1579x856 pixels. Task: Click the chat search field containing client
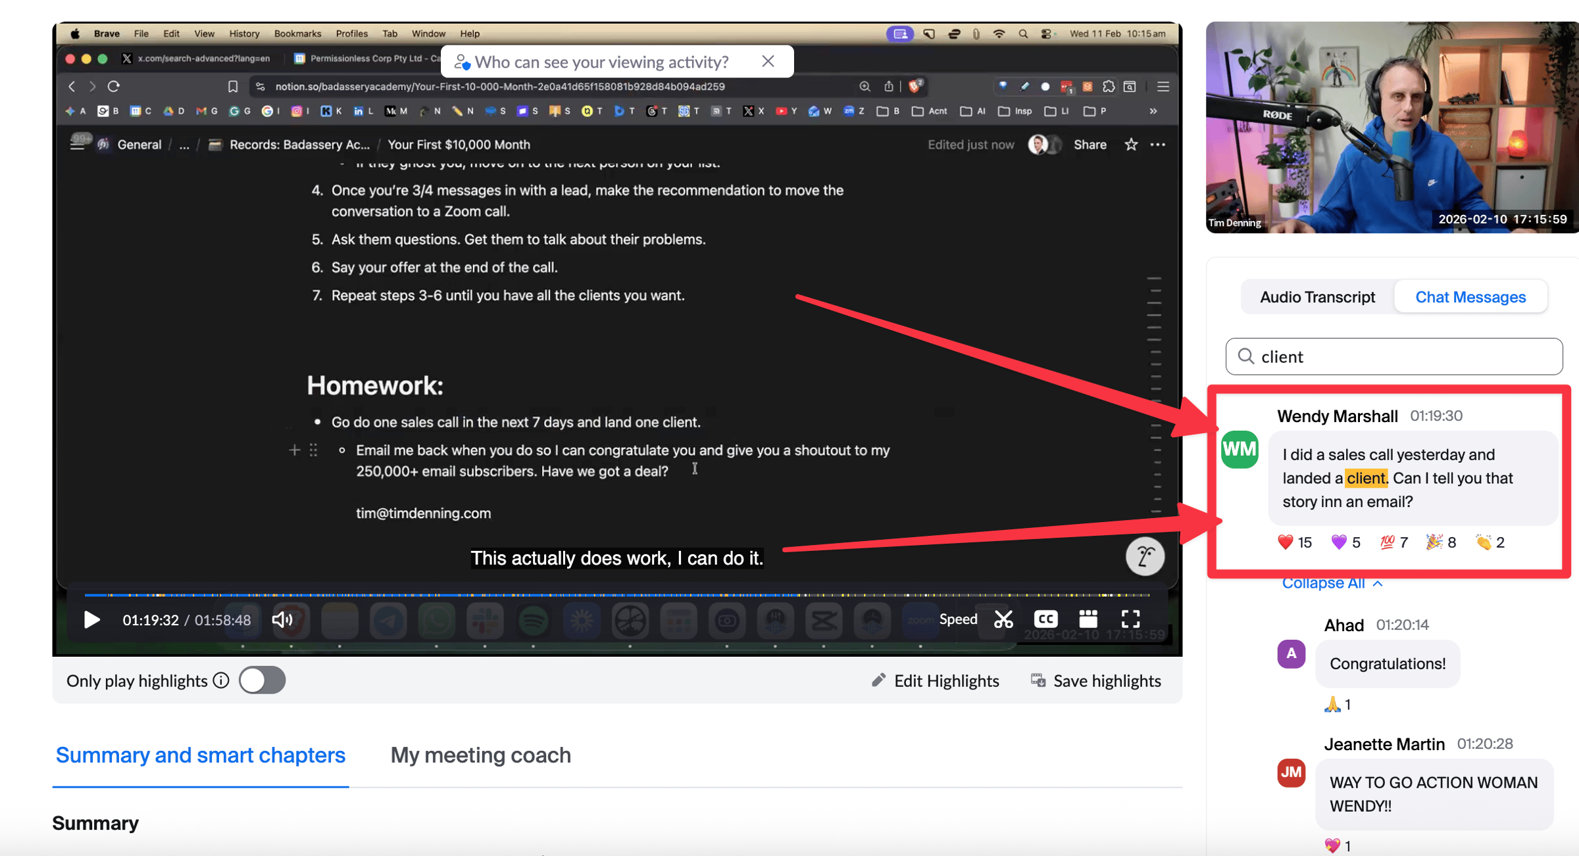pyautogui.click(x=1395, y=356)
